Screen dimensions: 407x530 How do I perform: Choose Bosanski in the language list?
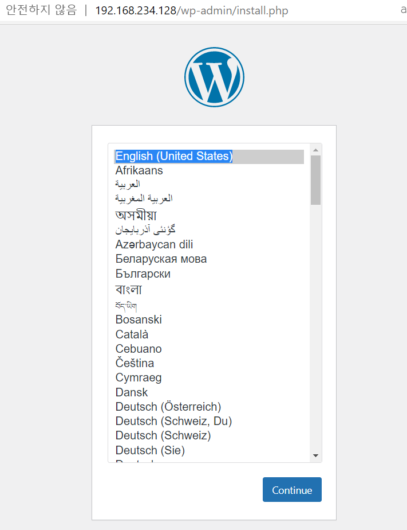[x=209, y=319]
